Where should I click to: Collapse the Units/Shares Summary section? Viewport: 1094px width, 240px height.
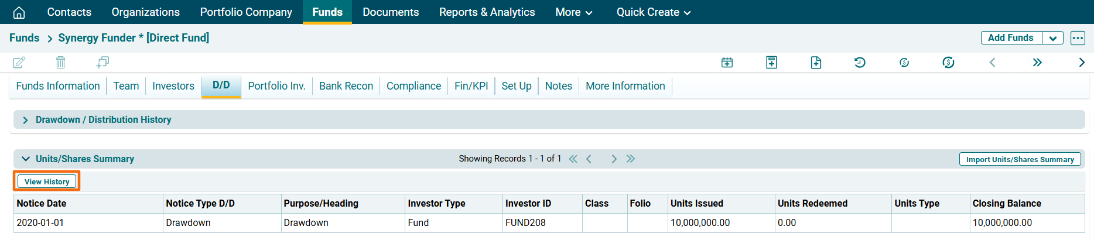[26, 159]
